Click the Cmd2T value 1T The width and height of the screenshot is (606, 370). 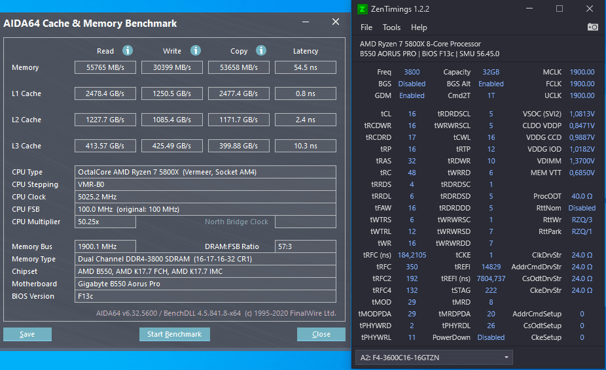click(491, 95)
